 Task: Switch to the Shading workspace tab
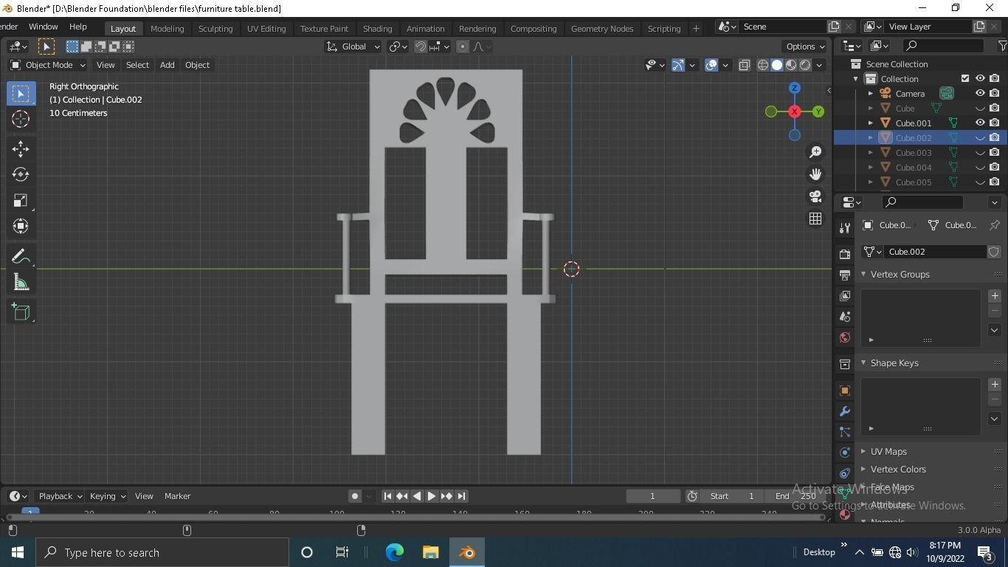(x=377, y=28)
